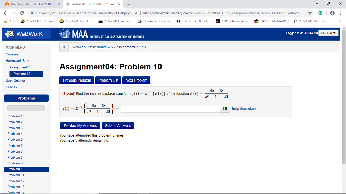Screen dimensions: 346x194
Task: Click Preview My Answers
Action: (x=80, y=125)
